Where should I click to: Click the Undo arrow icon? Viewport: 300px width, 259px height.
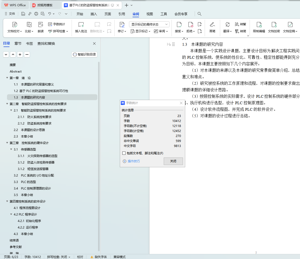click(x=49, y=14)
